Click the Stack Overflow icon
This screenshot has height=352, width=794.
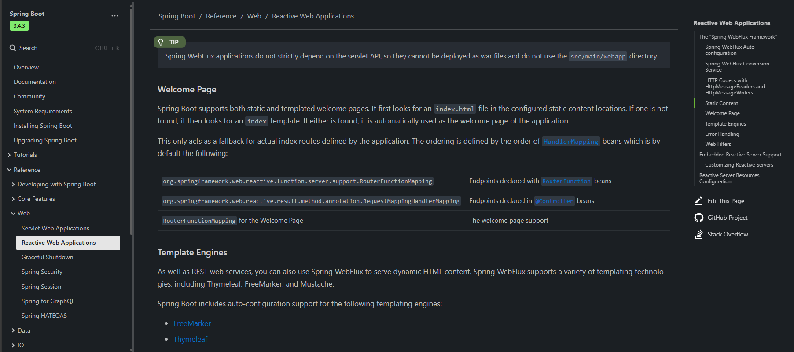(698, 234)
